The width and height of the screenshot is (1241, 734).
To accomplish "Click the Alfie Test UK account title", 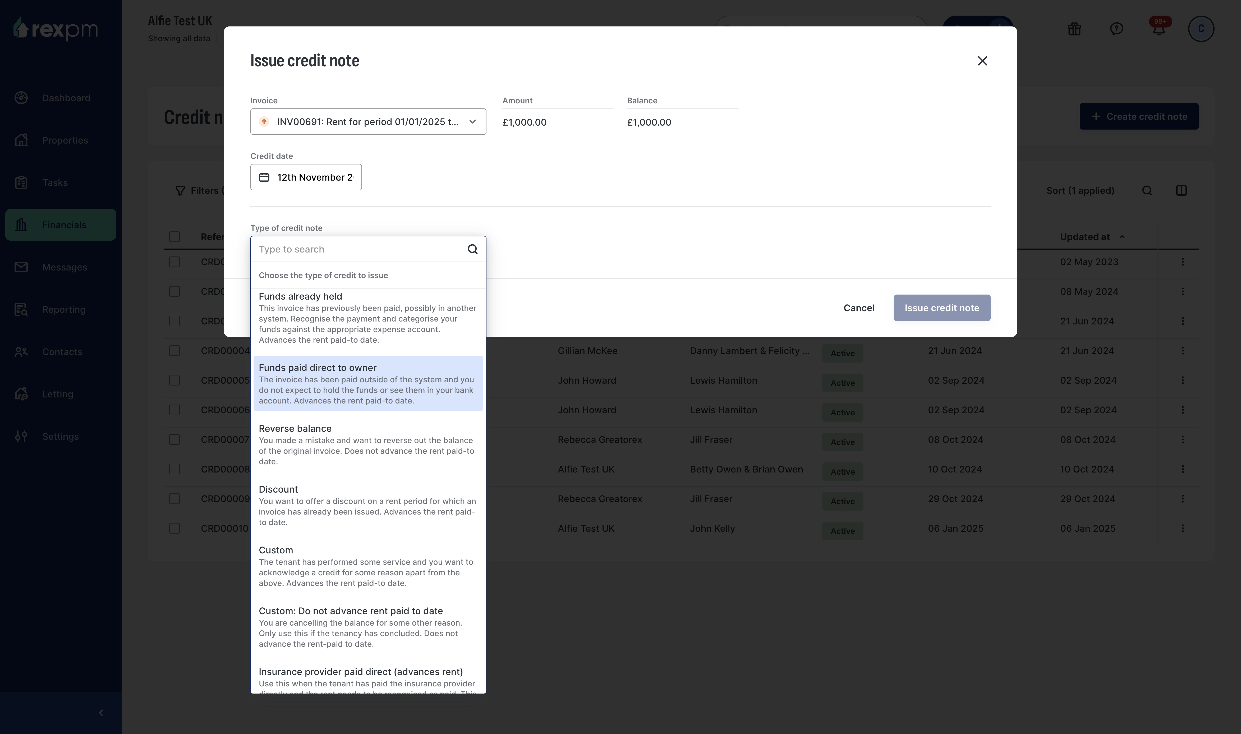I will point(180,21).
